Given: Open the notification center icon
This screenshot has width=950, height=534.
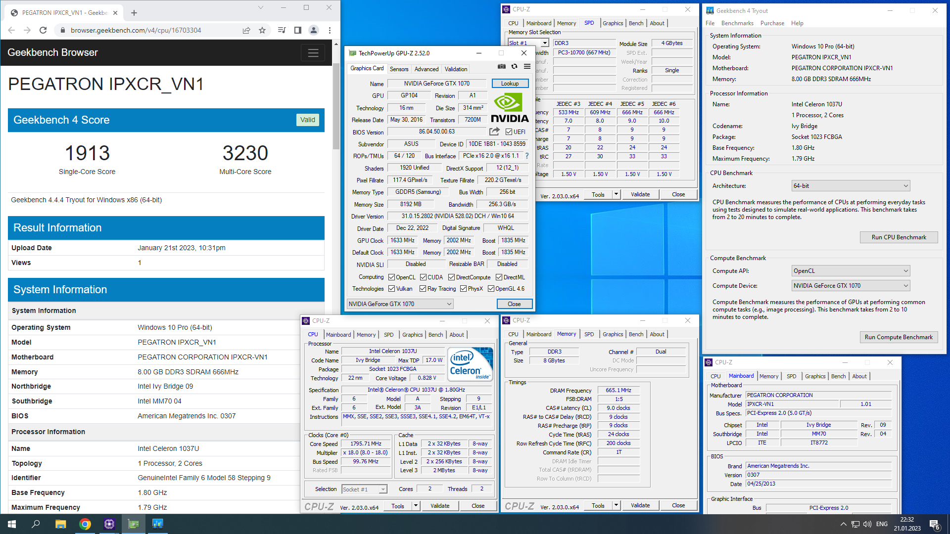Looking at the screenshot, I should point(935,524).
